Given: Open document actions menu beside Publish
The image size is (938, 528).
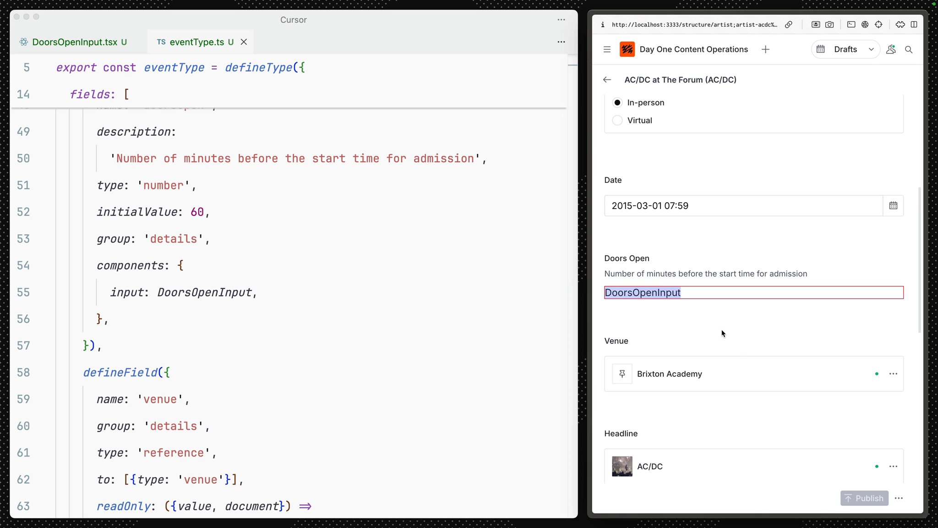Looking at the screenshot, I should coord(899,498).
